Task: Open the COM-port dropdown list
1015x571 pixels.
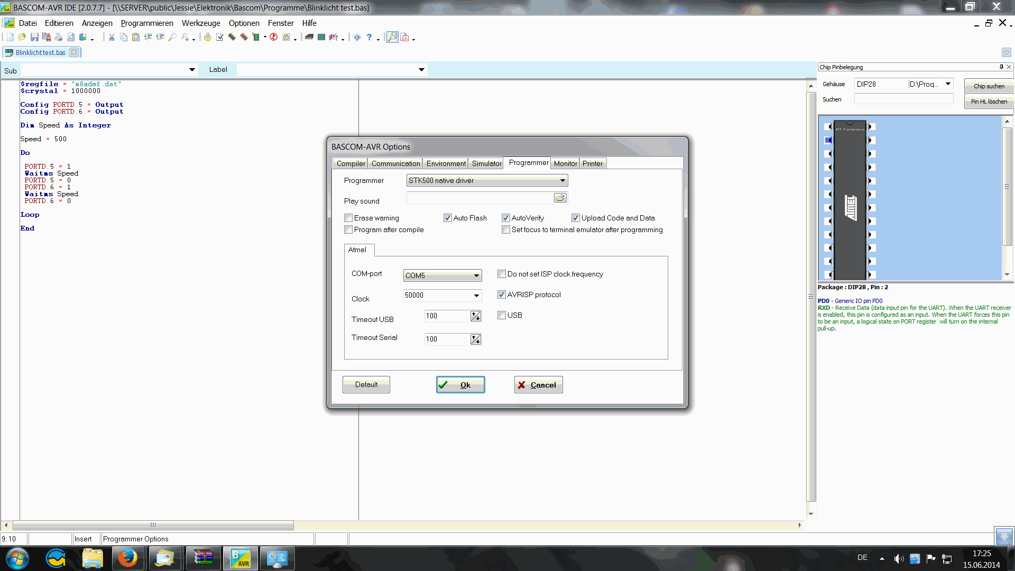Action: 476,275
